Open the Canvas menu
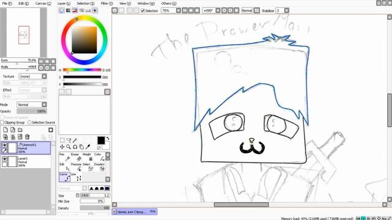The width and height of the screenshot is (392, 220). (x=43, y=4)
